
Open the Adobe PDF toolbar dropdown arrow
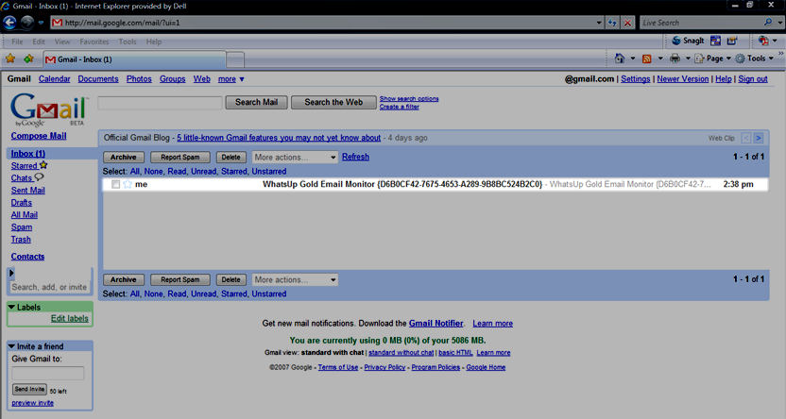pyautogui.click(x=775, y=41)
